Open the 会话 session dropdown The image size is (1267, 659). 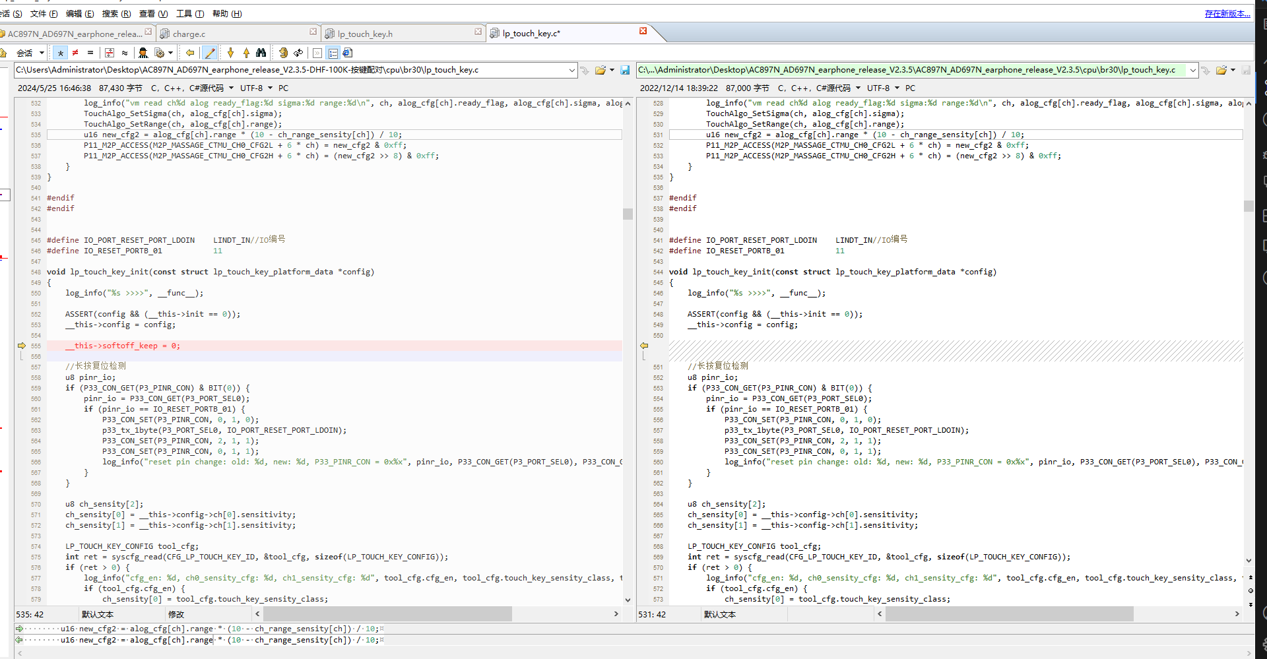point(30,53)
